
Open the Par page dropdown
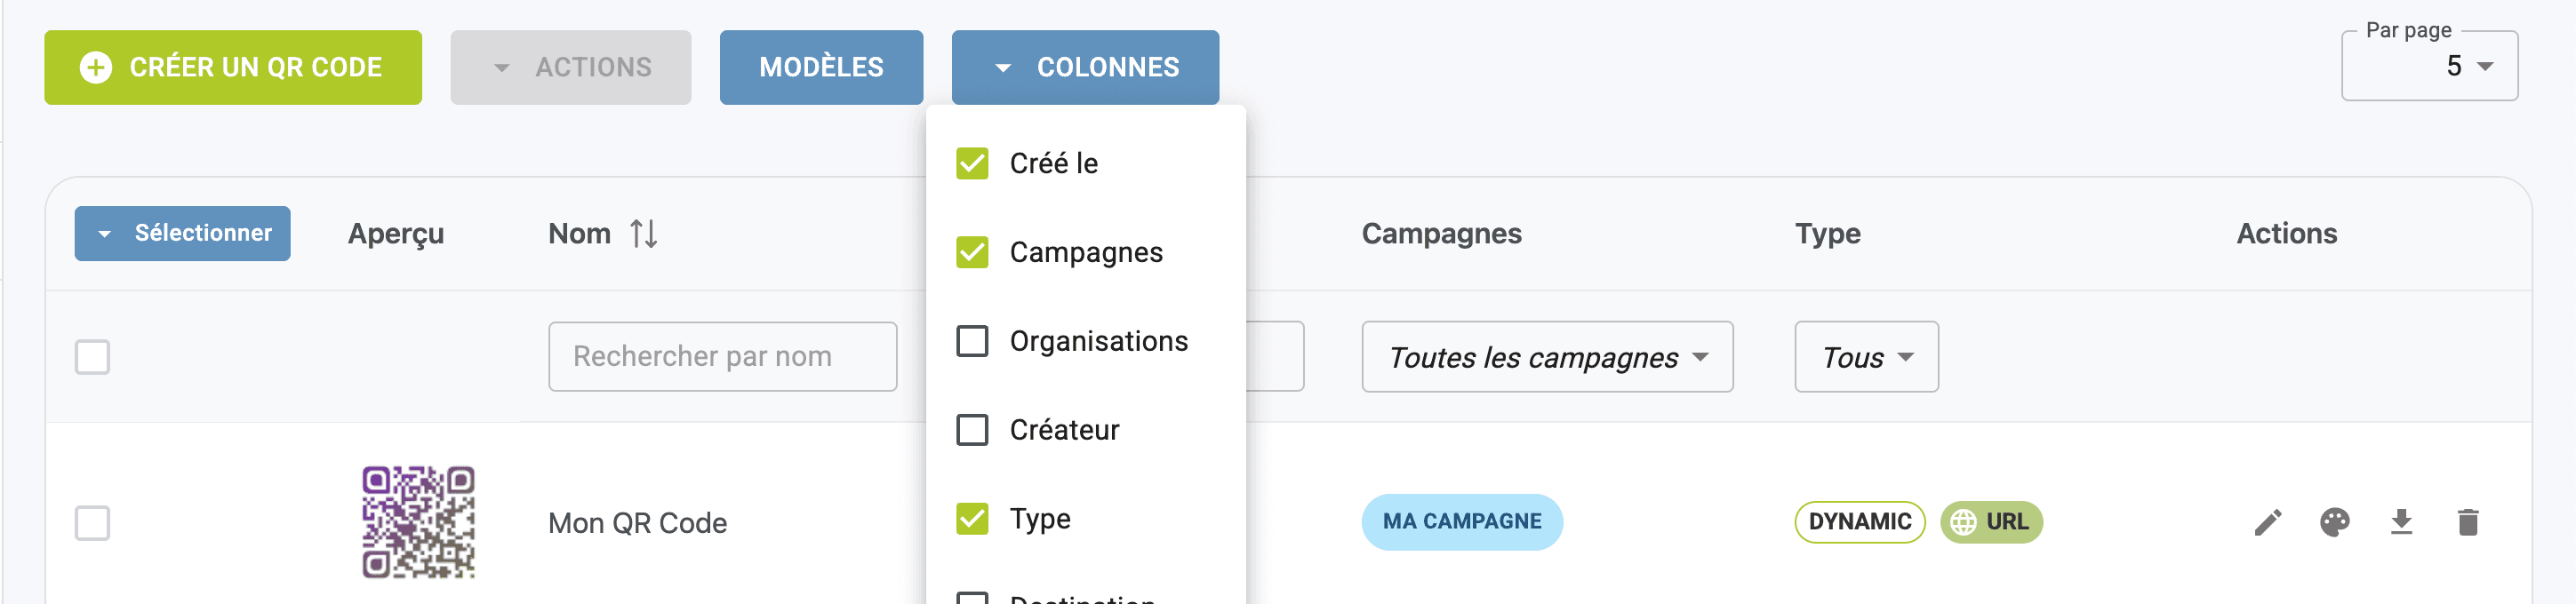click(x=2429, y=67)
